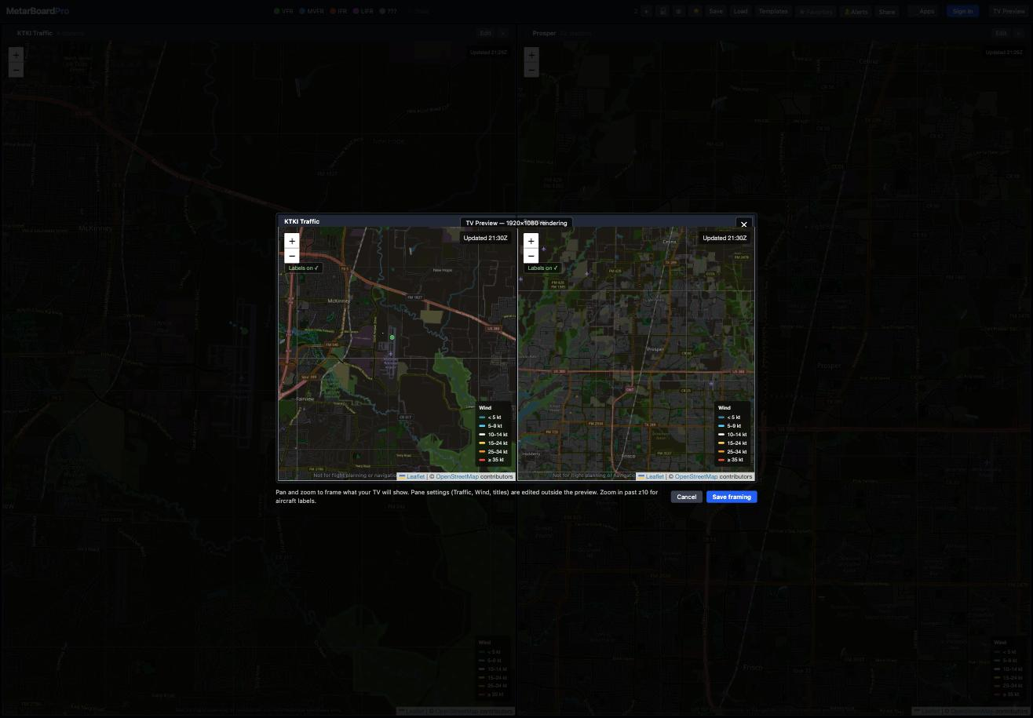Click the 'Updated 21:30Z' stamp in the right preview
This screenshot has width=1033, height=718.
[x=725, y=238]
